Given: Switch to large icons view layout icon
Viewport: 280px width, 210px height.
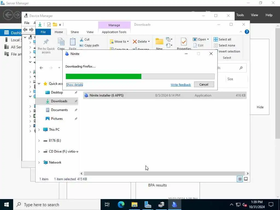Looking at the screenshot, I should (246, 179).
